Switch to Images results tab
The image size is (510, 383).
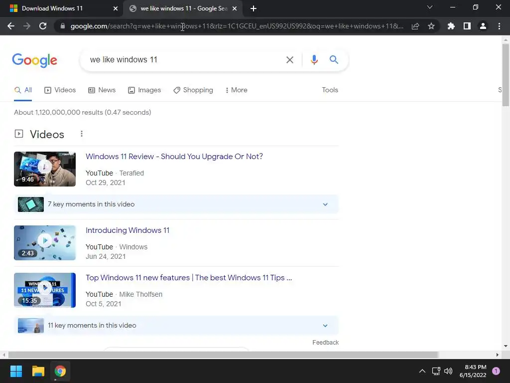click(x=144, y=90)
